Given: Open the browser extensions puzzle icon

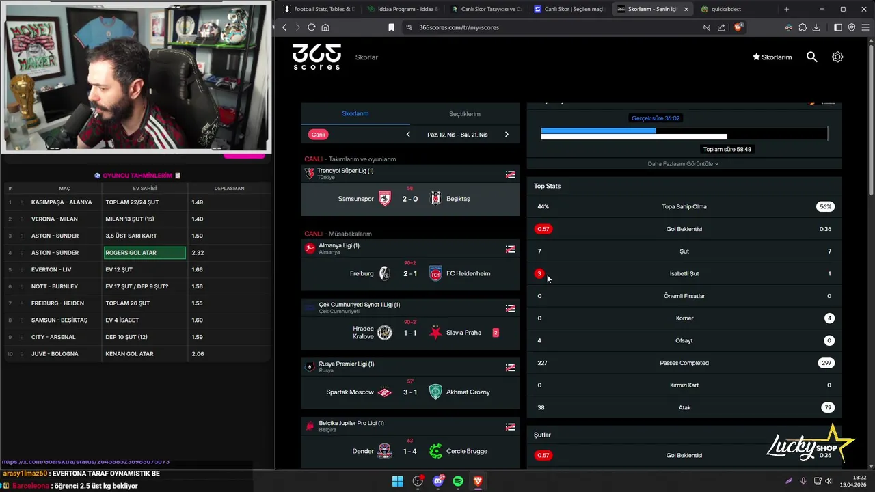Looking at the screenshot, I should coord(803,27).
